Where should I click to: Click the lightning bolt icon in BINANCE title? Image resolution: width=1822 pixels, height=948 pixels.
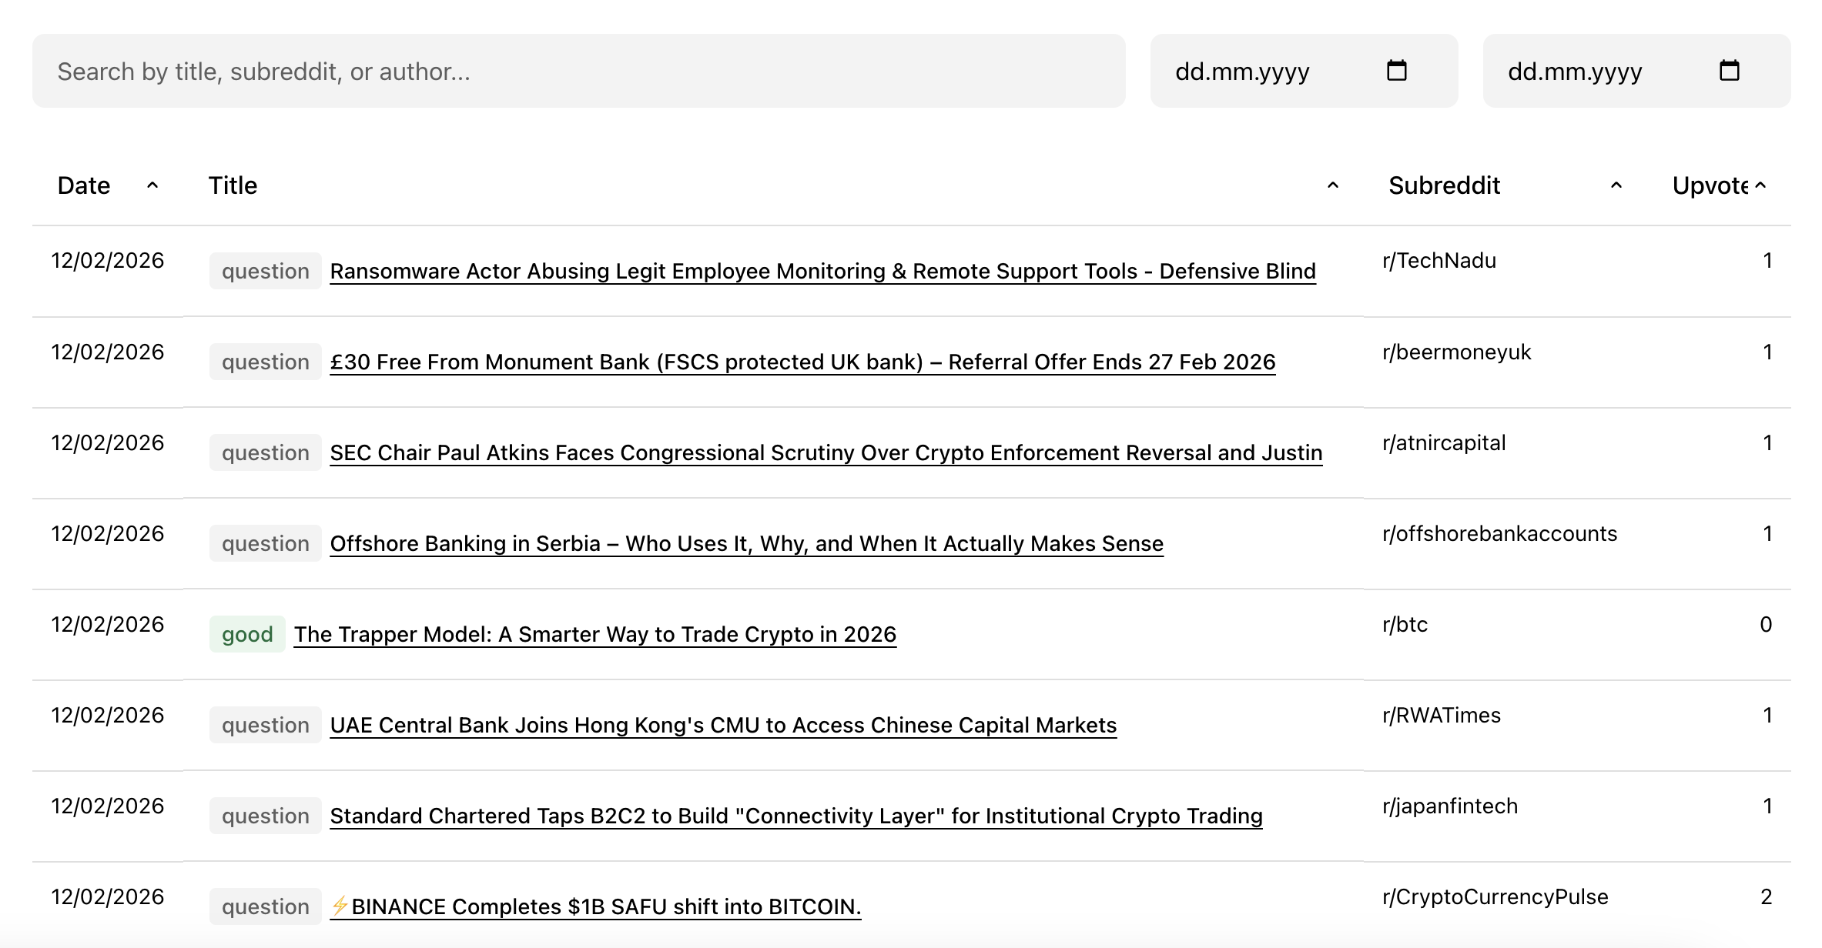(x=340, y=906)
